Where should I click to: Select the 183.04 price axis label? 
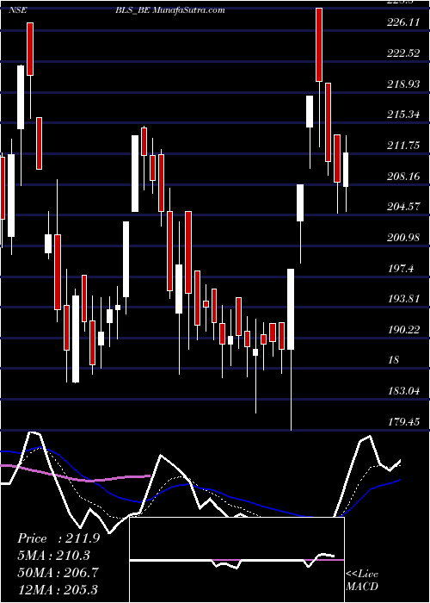pos(403,391)
